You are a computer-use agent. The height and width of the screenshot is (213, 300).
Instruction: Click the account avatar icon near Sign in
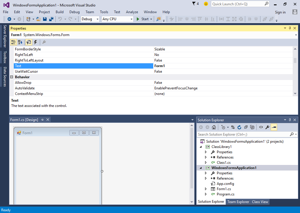click(x=295, y=12)
